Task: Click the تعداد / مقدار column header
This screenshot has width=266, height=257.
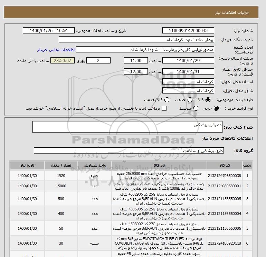Action: [61, 165]
